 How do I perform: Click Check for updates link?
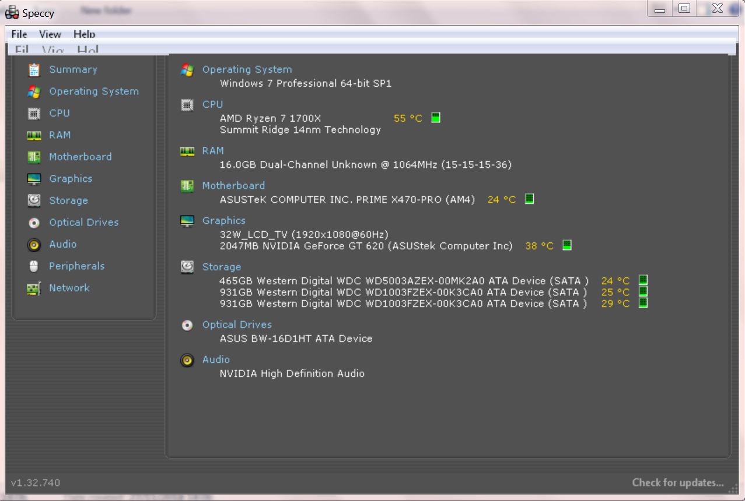click(677, 482)
